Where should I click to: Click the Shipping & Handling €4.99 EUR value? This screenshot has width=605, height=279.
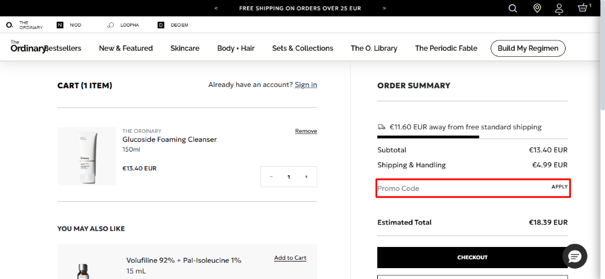[x=550, y=165]
